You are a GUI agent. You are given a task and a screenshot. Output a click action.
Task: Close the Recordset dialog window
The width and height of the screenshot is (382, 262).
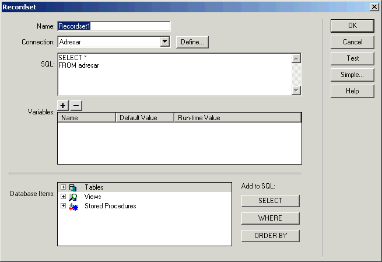click(374, 6)
